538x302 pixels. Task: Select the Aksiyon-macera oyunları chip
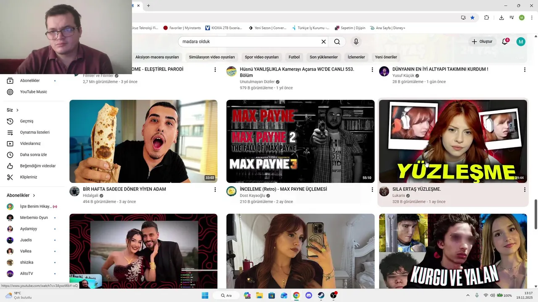[x=157, y=57]
